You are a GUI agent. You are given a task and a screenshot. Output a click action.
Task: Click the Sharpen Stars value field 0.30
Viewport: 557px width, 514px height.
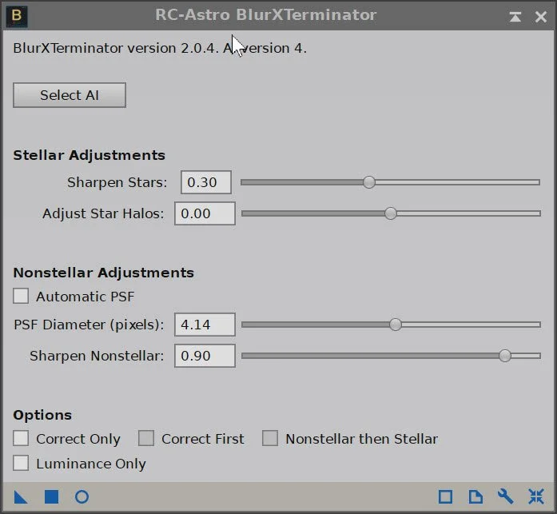pos(206,182)
